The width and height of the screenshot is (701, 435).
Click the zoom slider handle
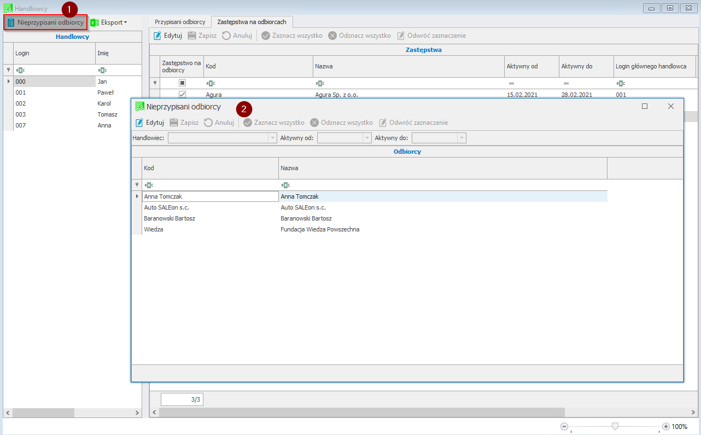pos(615,426)
